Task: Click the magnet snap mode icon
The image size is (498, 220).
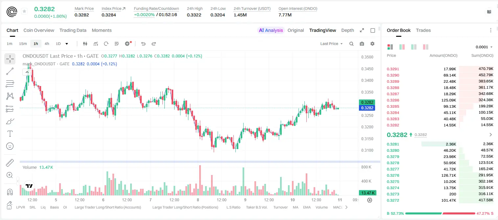Action: click(10, 192)
